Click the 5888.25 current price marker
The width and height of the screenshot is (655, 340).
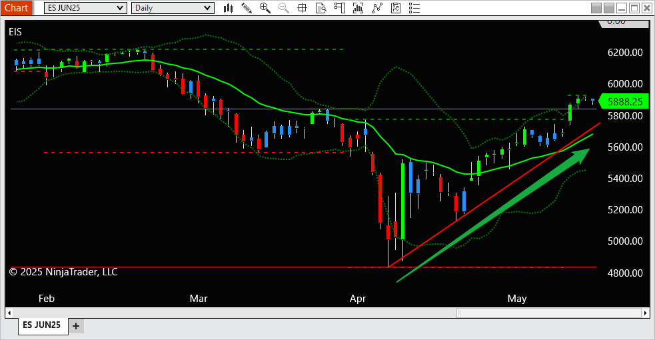point(624,101)
